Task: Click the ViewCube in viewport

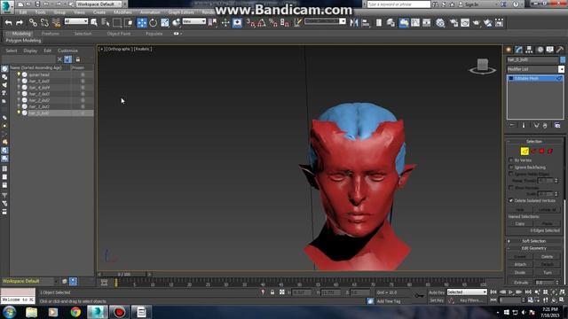Action: [483, 66]
